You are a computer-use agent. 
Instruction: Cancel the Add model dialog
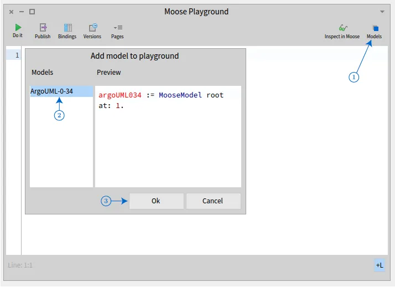pos(213,201)
